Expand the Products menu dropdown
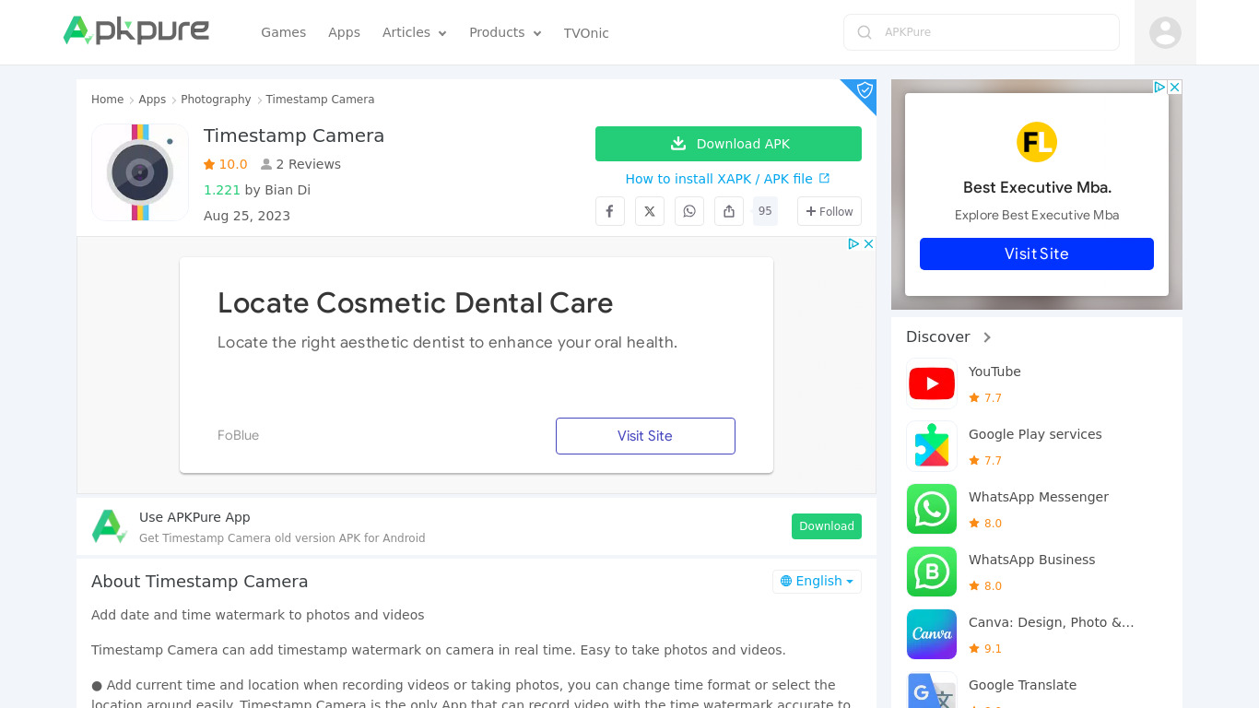 505,32
